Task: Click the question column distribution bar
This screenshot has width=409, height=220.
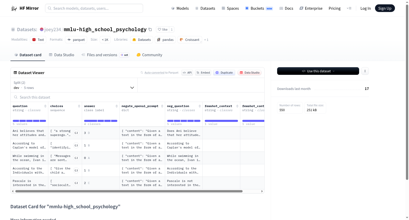Action: 29,121
